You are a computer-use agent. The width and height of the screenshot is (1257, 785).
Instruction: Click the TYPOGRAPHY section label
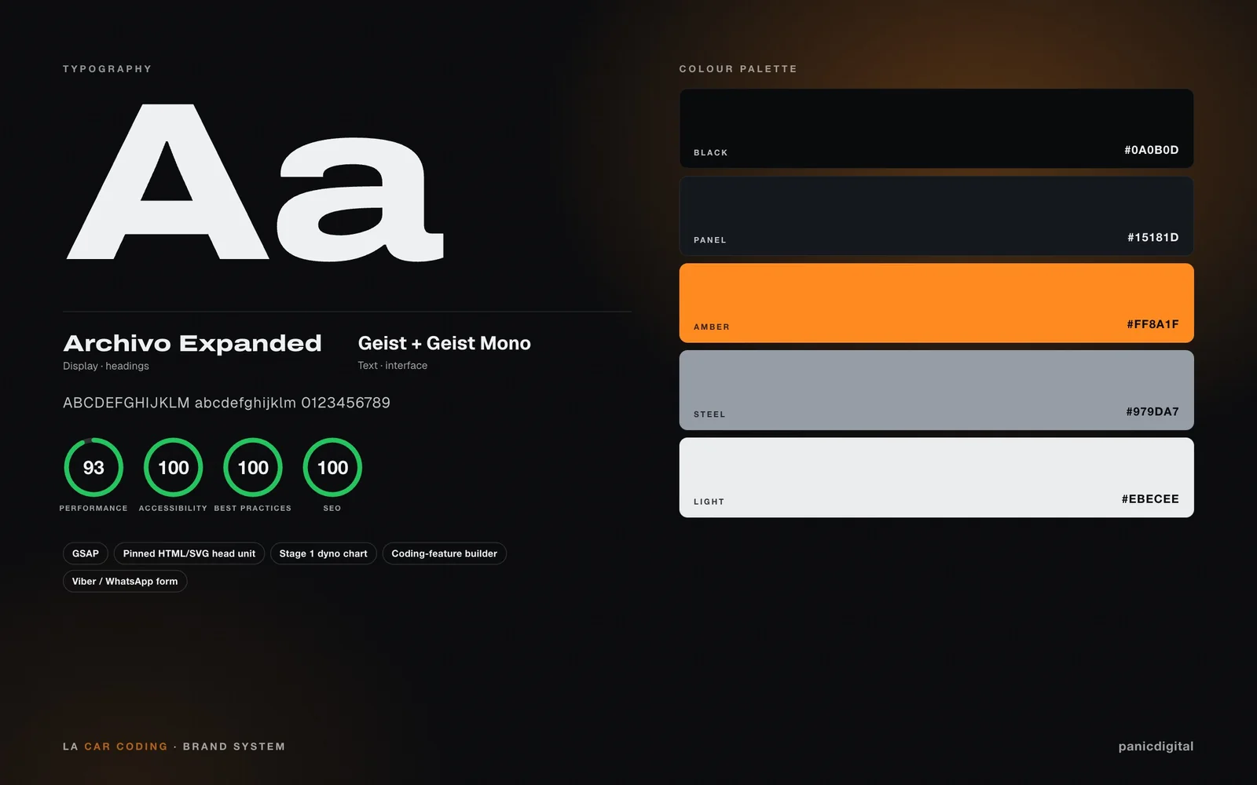click(x=108, y=69)
